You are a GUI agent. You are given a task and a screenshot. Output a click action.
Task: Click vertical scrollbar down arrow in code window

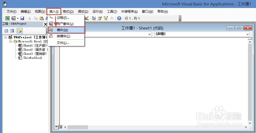[250, 123]
